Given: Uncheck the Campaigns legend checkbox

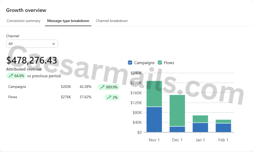Looking at the screenshot, I should [x=130, y=63].
